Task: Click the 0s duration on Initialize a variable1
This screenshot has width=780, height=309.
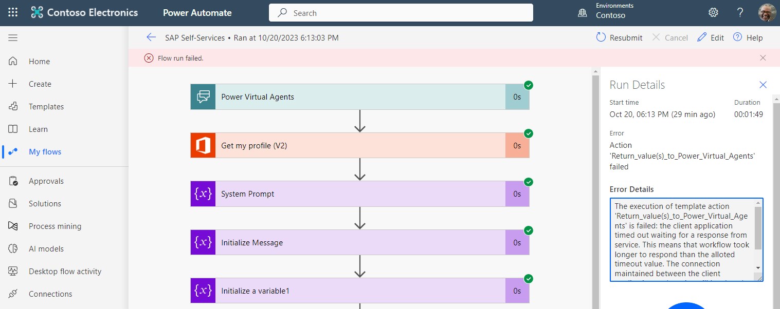Action: 517,291
